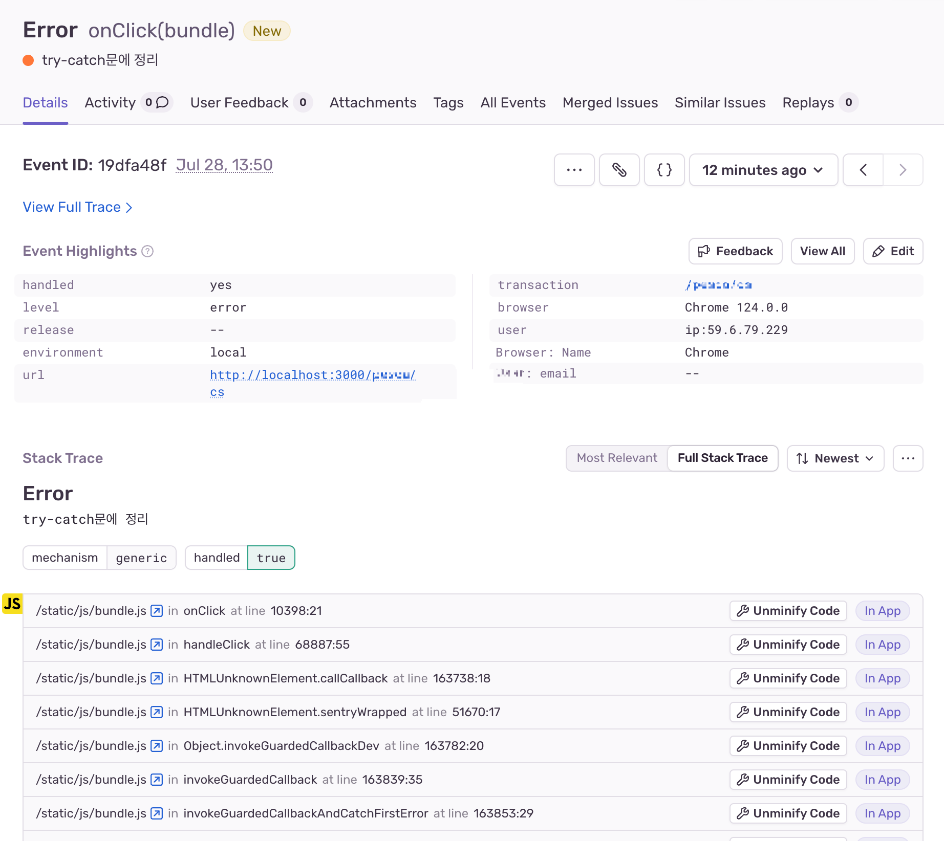Open source link icon in invokeGuardedCallbackDev frame

[x=157, y=746]
